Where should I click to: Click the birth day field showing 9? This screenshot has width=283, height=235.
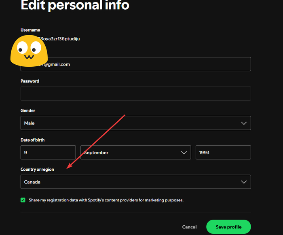[x=48, y=152]
